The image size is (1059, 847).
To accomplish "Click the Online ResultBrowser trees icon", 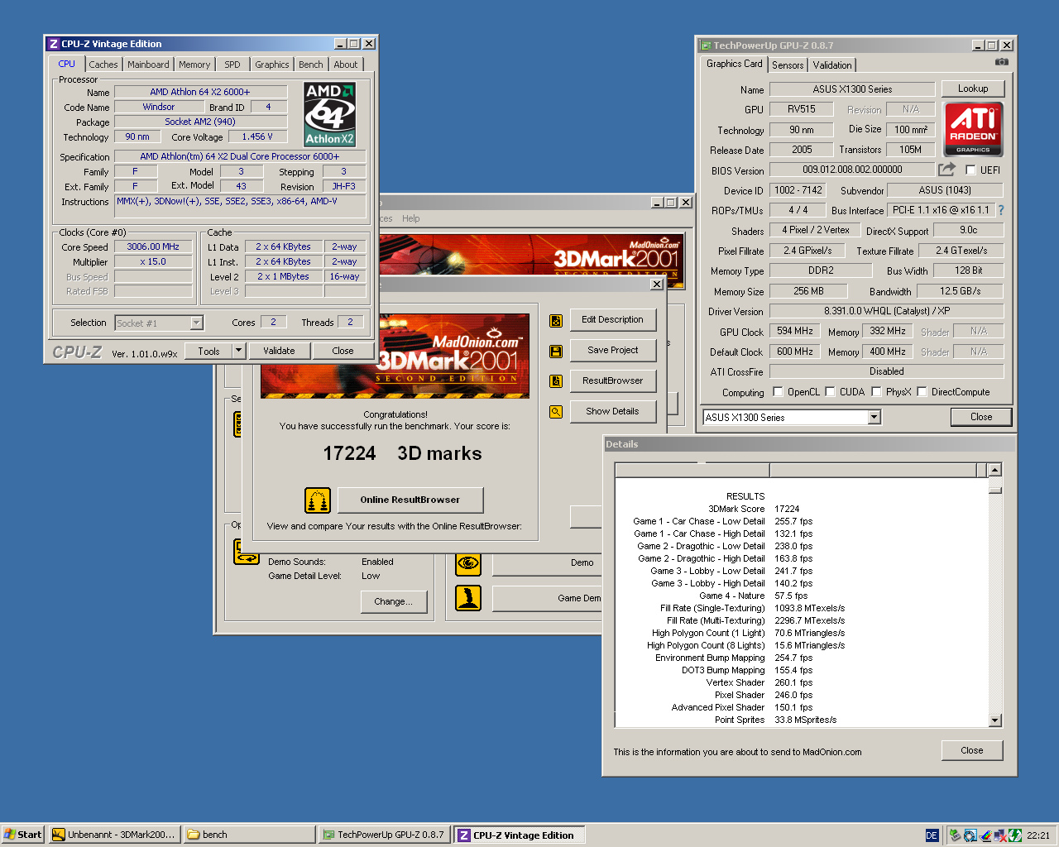I will (318, 500).
